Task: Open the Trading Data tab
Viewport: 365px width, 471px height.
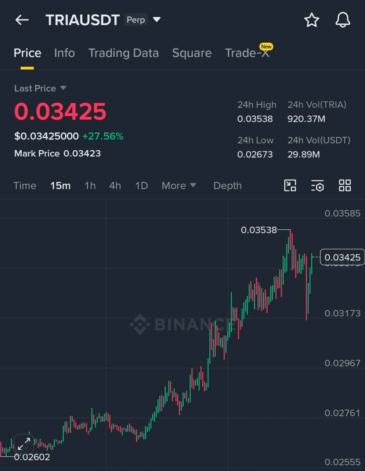Action: pos(123,53)
